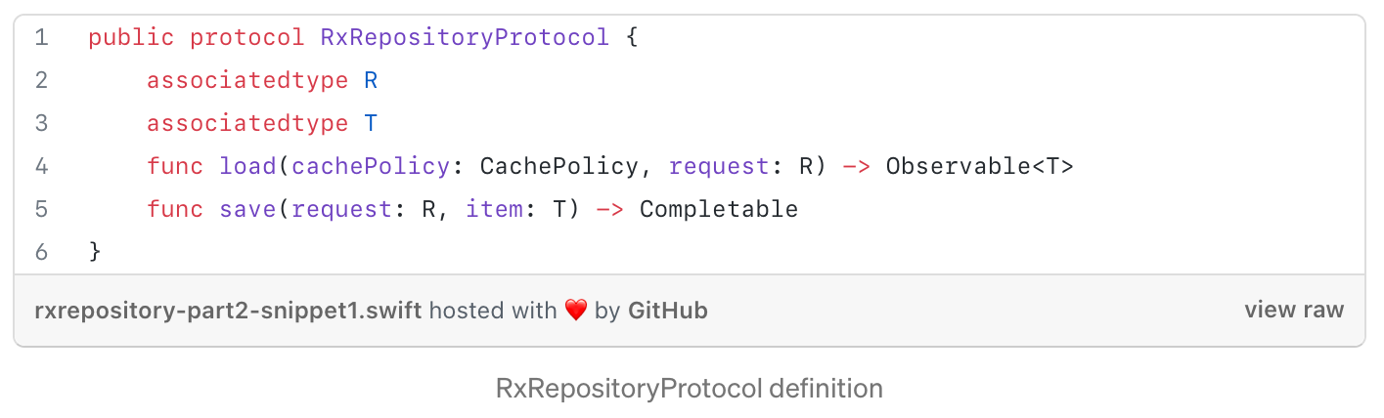Open the rxrepository-part2-snippet1.swift file link
The image size is (1384, 418).
[x=228, y=311]
